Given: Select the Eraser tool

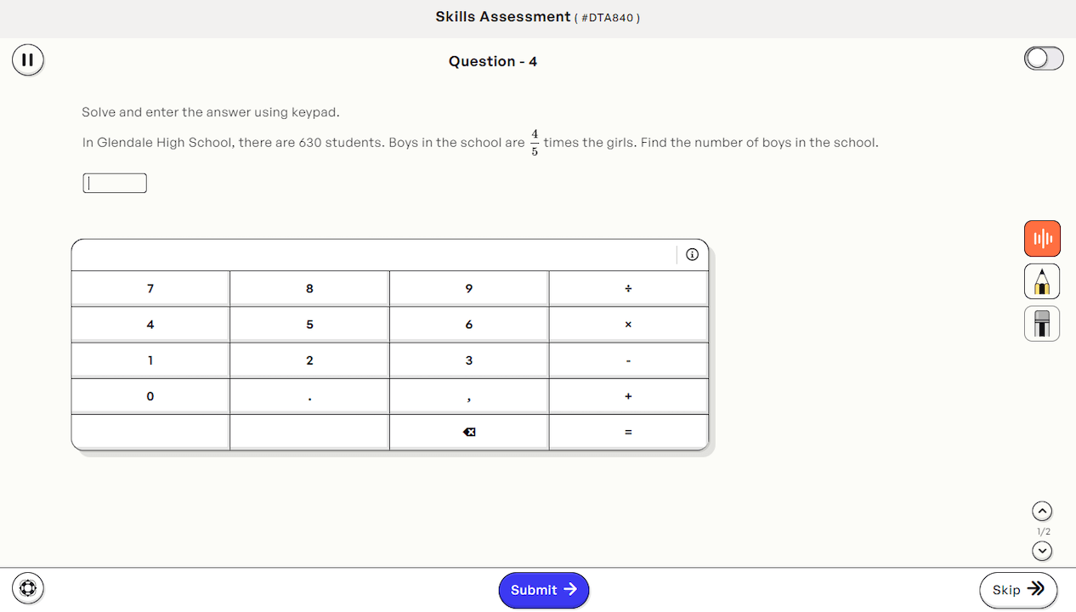Looking at the screenshot, I should tap(1042, 324).
